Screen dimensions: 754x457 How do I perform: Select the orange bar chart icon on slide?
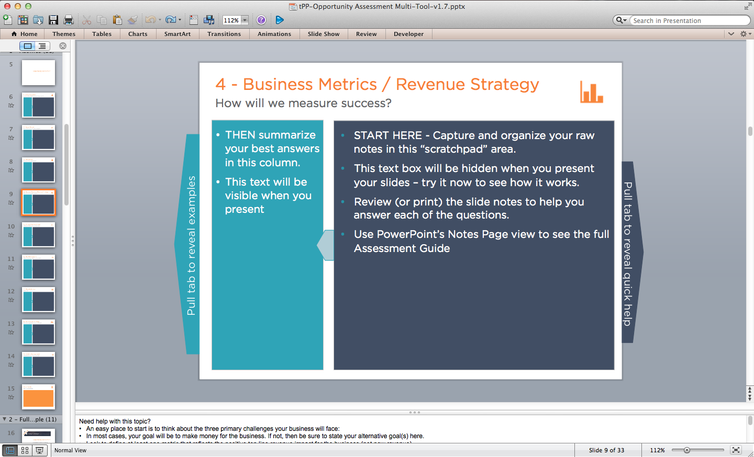point(592,92)
